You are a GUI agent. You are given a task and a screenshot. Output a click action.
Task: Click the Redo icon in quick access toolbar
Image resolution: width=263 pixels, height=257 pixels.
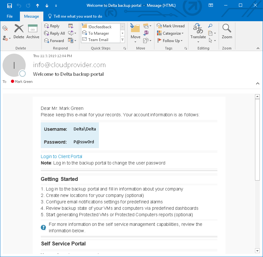tap(28, 6)
